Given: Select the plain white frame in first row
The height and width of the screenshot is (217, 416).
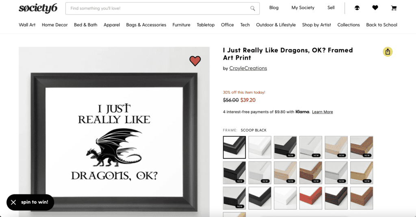Looking at the screenshot, I should (260, 147).
